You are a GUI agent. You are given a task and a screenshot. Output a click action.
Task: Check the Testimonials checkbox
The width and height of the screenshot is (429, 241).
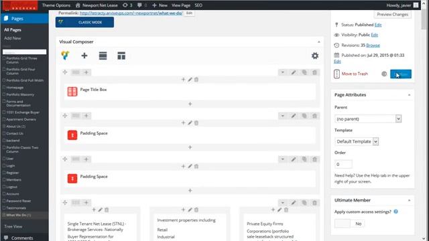[x=4, y=208]
